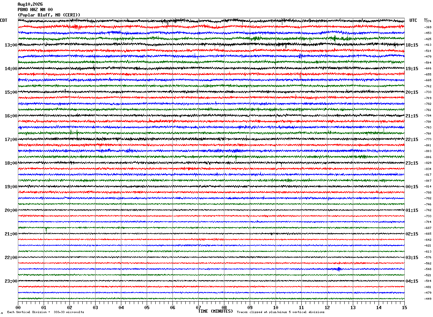Click the 22:15 UTC time label

(412, 140)
